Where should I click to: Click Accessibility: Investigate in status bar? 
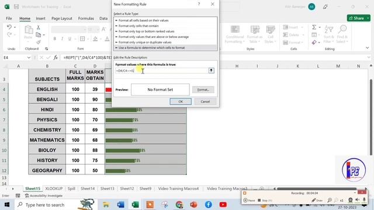point(44,196)
